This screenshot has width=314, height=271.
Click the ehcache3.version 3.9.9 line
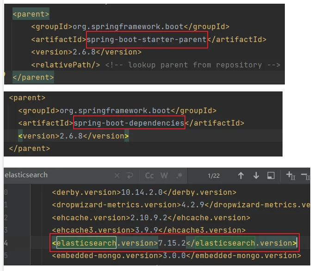tap(149, 230)
